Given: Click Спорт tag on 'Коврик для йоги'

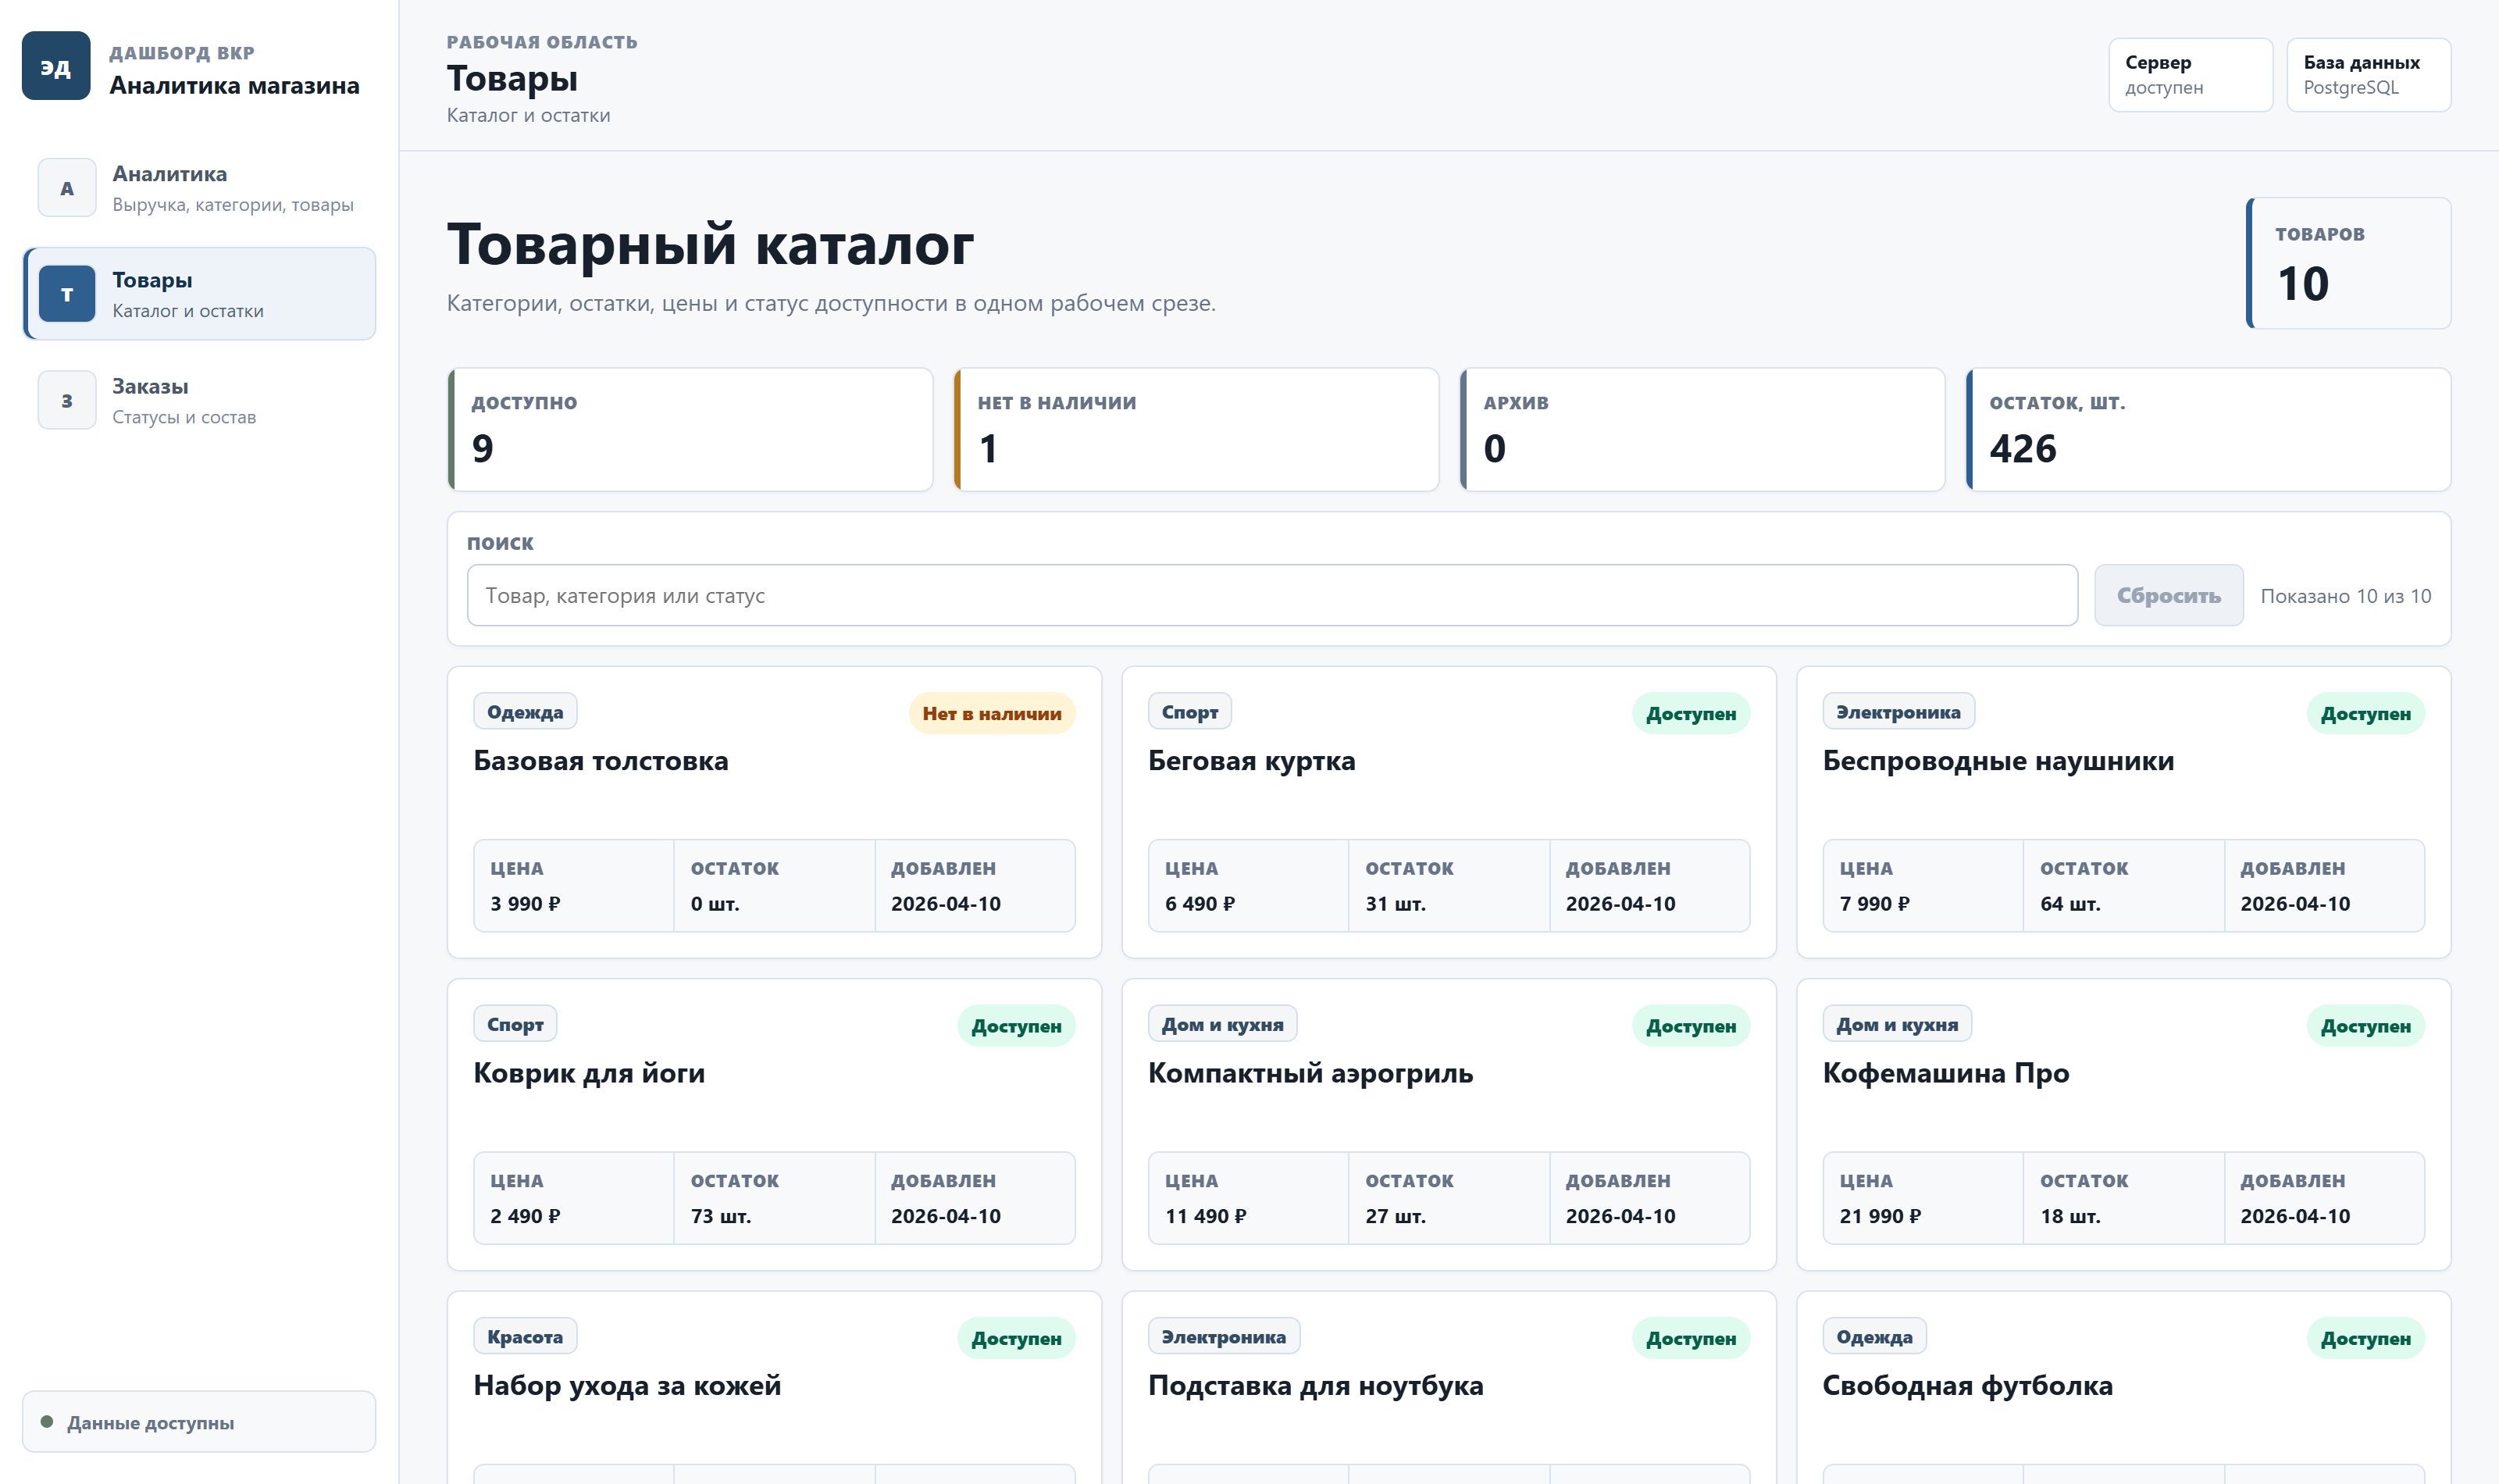Looking at the screenshot, I should 515,1024.
